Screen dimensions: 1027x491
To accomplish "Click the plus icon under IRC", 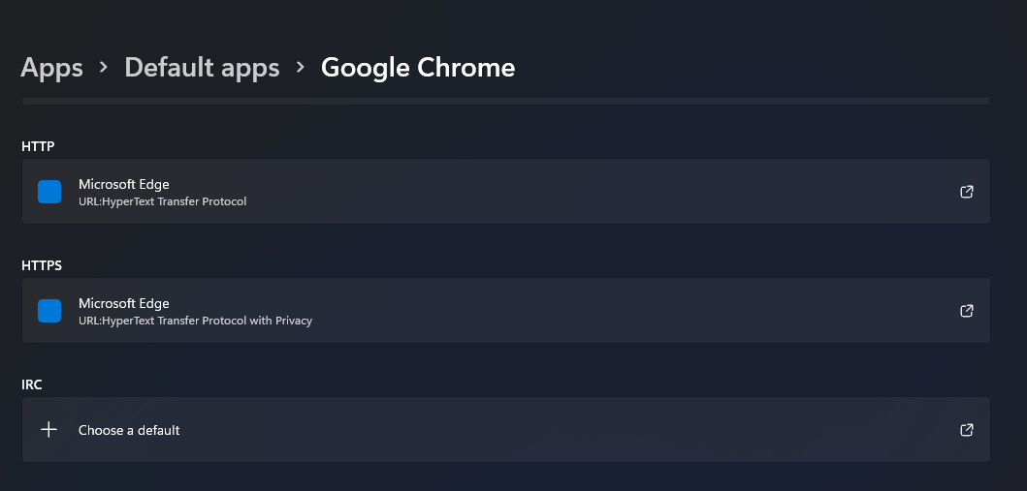I will [49, 430].
